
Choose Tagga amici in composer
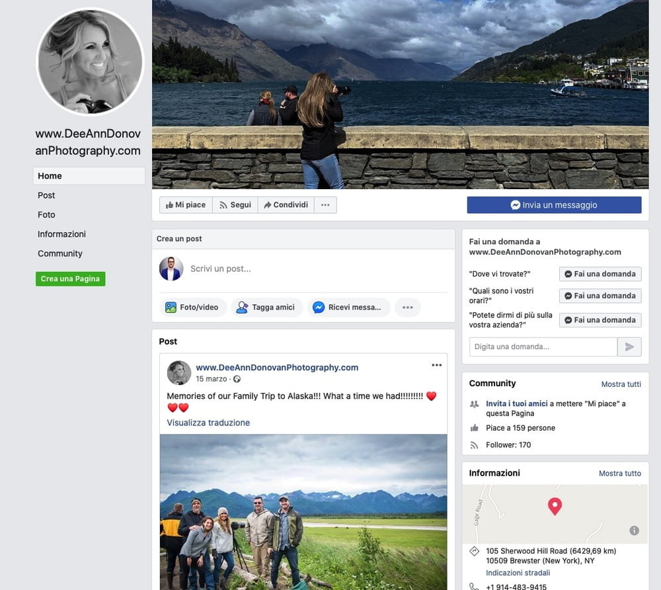click(267, 308)
